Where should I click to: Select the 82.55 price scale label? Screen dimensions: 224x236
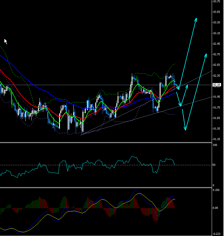click(216, 65)
